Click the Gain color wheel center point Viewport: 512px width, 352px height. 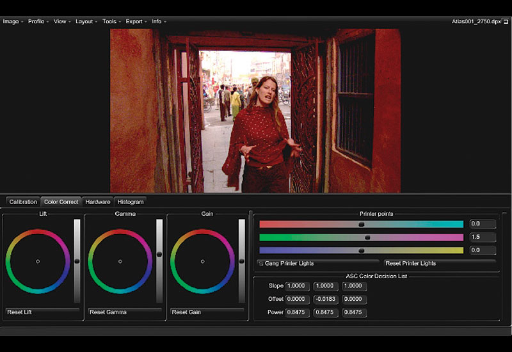click(202, 262)
